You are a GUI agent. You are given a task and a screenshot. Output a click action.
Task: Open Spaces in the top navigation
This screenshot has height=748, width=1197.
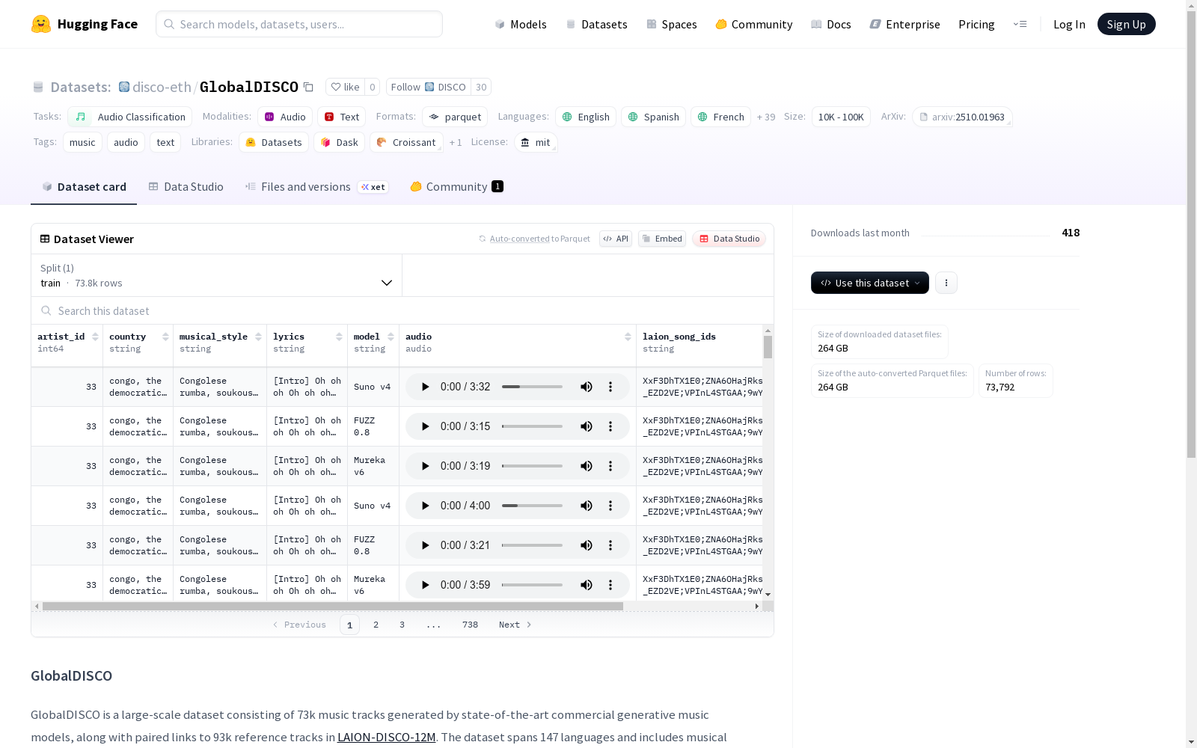pyautogui.click(x=671, y=24)
